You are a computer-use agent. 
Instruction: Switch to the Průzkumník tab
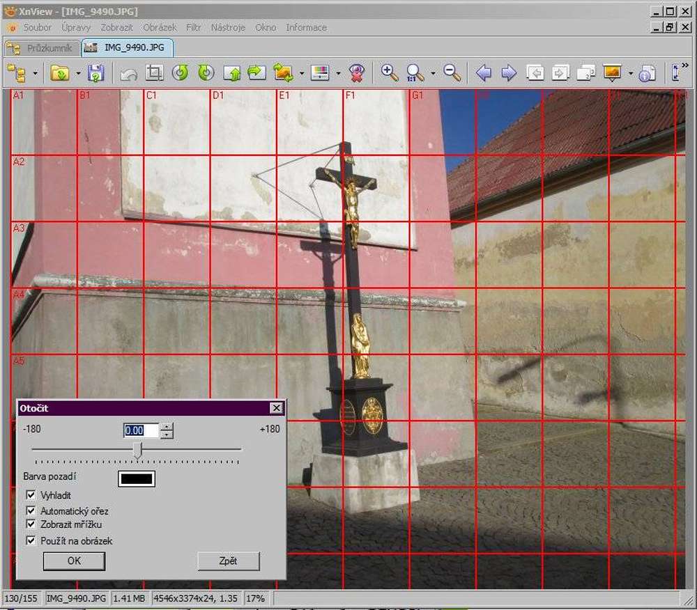(x=42, y=48)
